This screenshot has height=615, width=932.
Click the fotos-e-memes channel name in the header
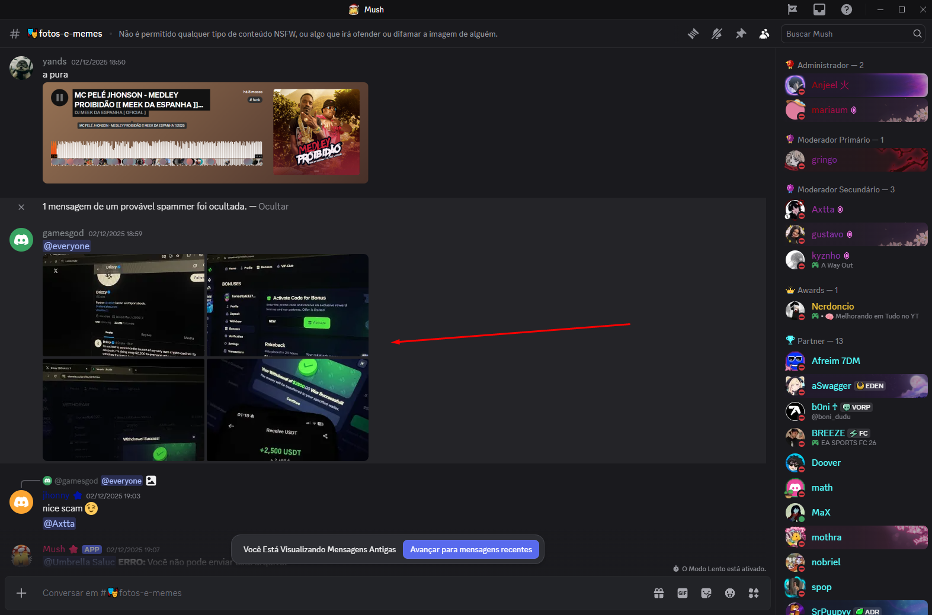71,34
